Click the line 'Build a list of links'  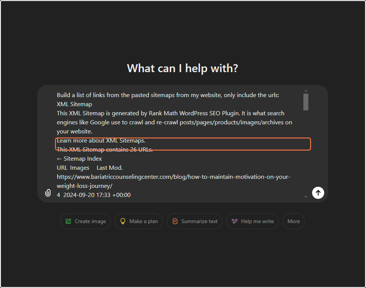tap(168, 95)
